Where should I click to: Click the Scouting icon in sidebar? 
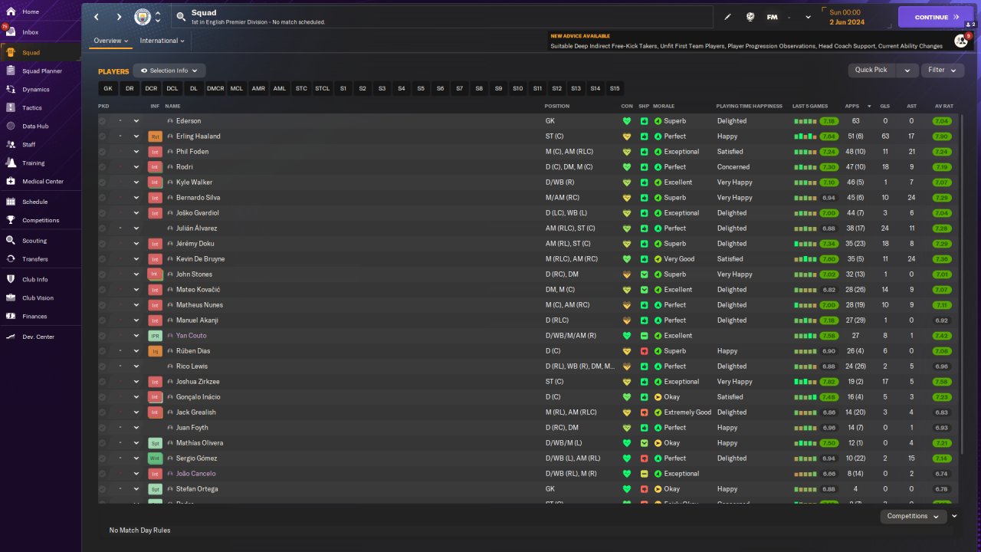[11, 240]
